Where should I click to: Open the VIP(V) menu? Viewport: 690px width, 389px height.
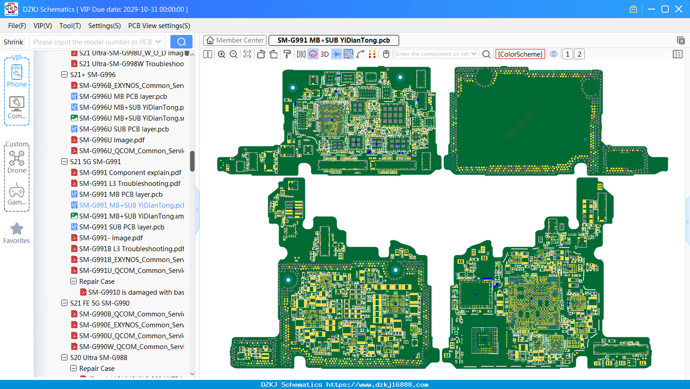click(x=43, y=26)
